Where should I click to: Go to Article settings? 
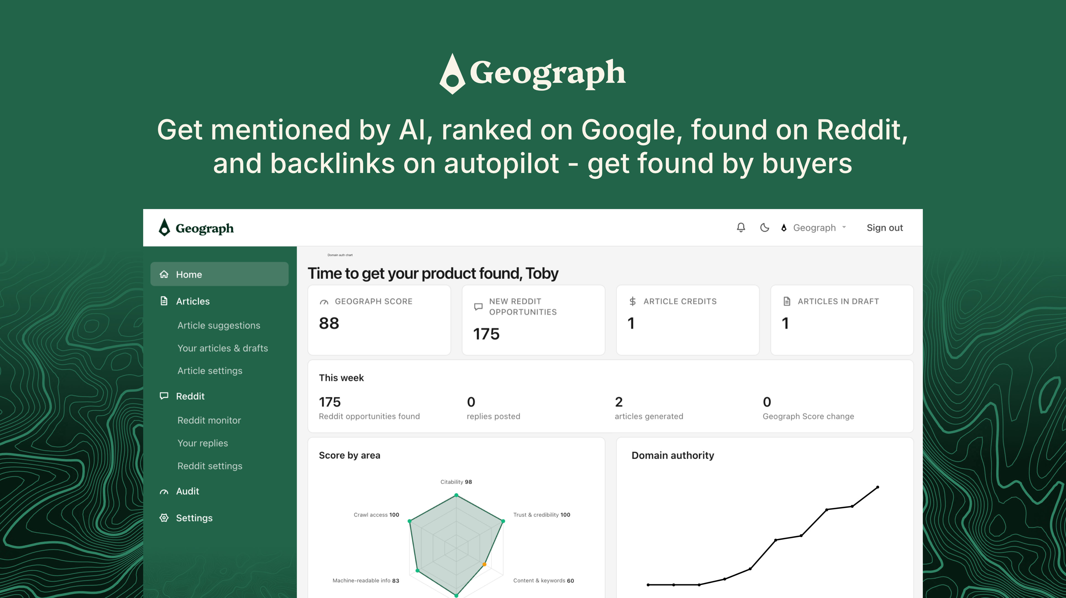tap(210, 371)
